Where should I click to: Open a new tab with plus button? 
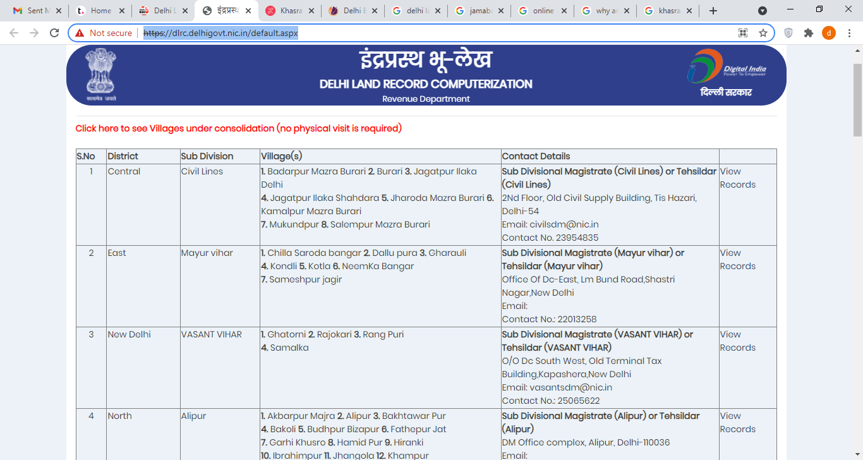tap(713, 11)
